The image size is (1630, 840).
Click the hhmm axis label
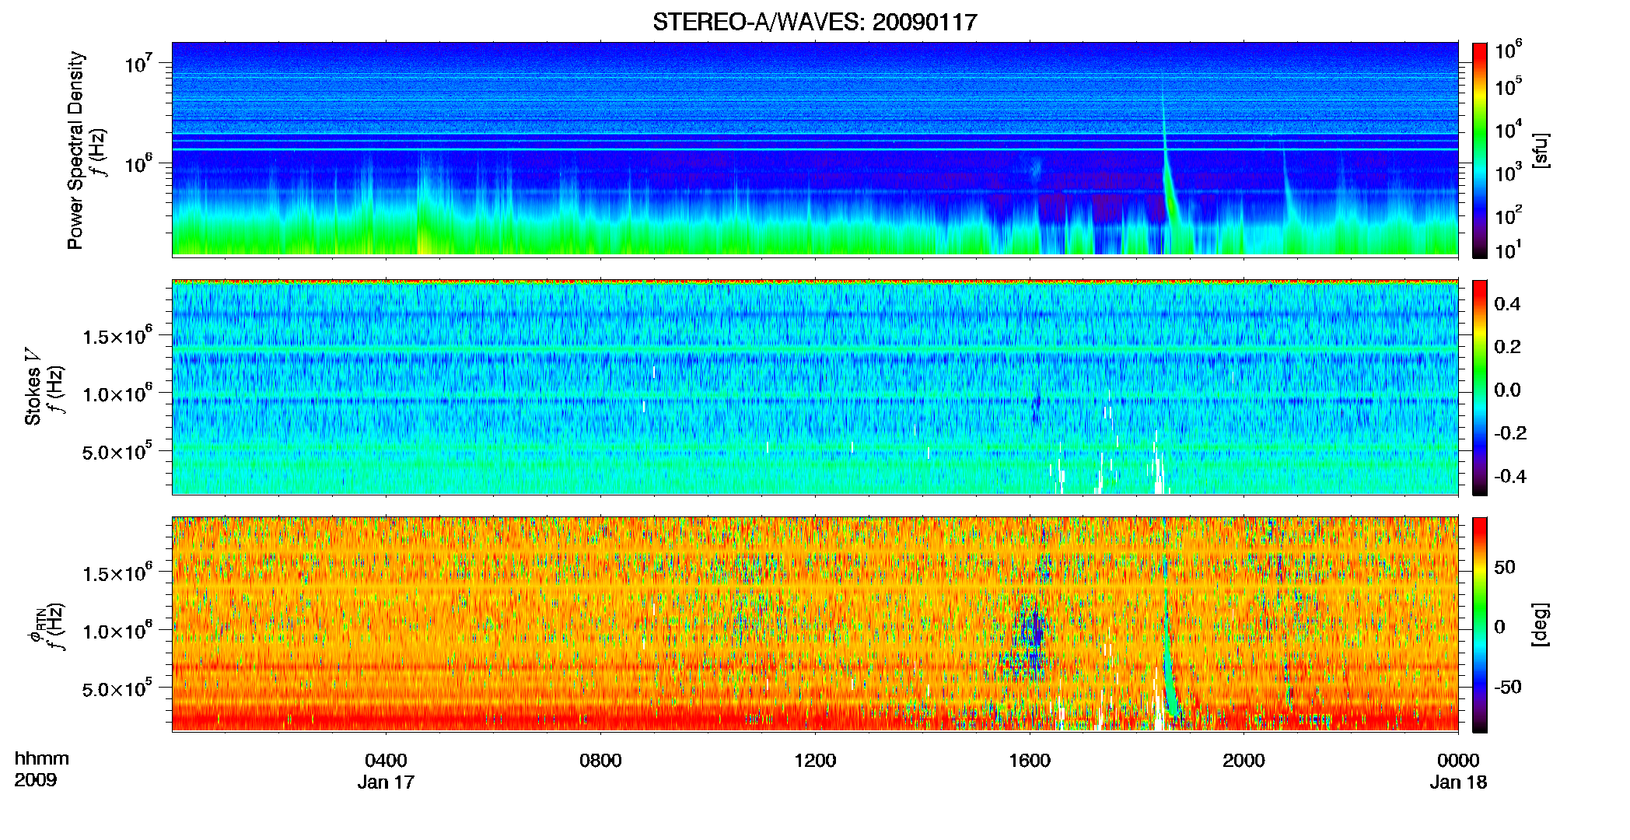tap(42, 758)
